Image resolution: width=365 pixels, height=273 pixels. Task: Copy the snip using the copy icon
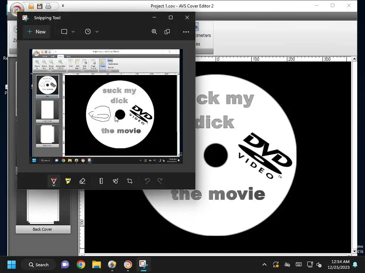click(x=167, y=32)
